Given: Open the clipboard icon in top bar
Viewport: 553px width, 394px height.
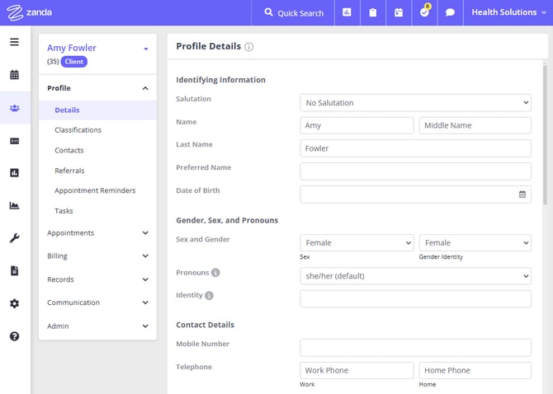Looking at the screenshot, I should pos(373,12).
